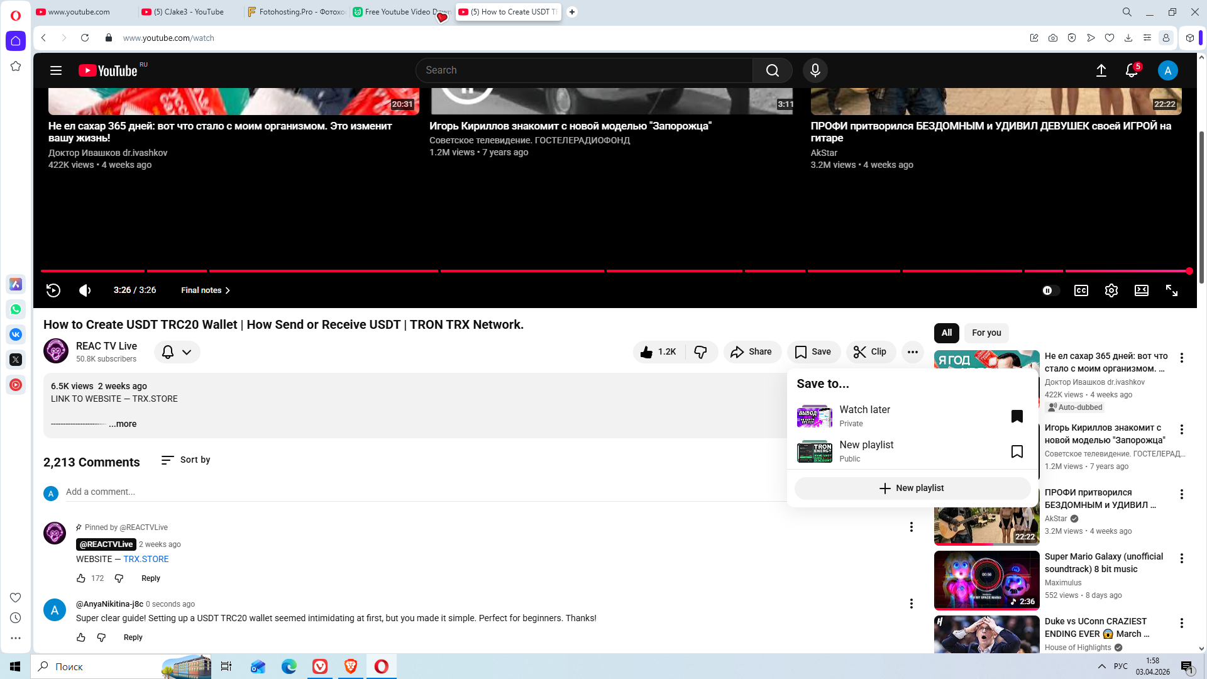The image size is (1207, 679).
Task: Open the YouTube hamburger guide menu
Action: click(x=56, y=70)
